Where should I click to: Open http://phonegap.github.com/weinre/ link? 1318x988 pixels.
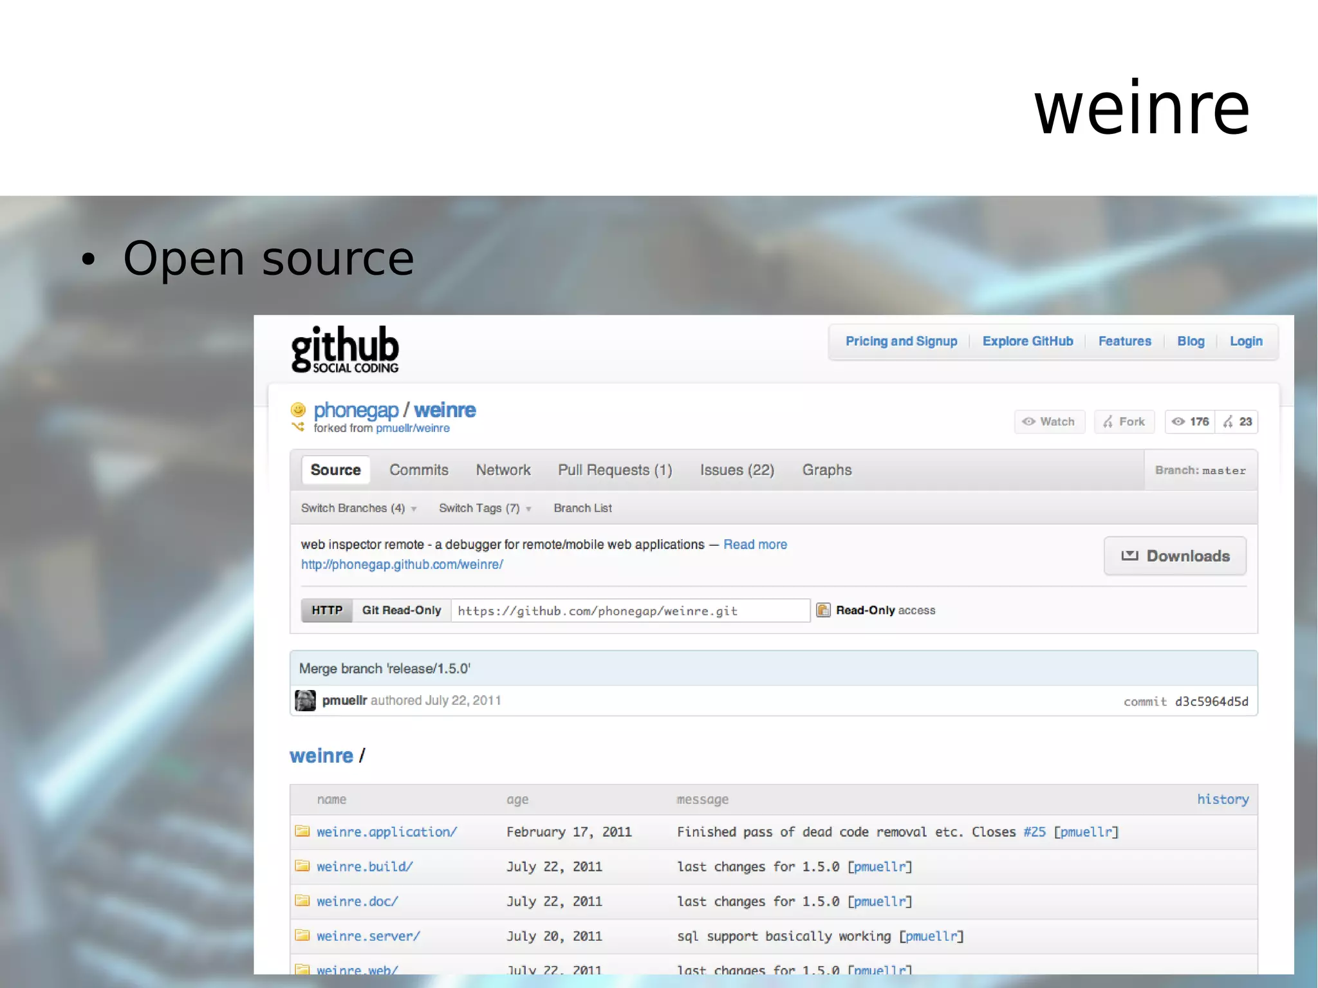[402, 564]
